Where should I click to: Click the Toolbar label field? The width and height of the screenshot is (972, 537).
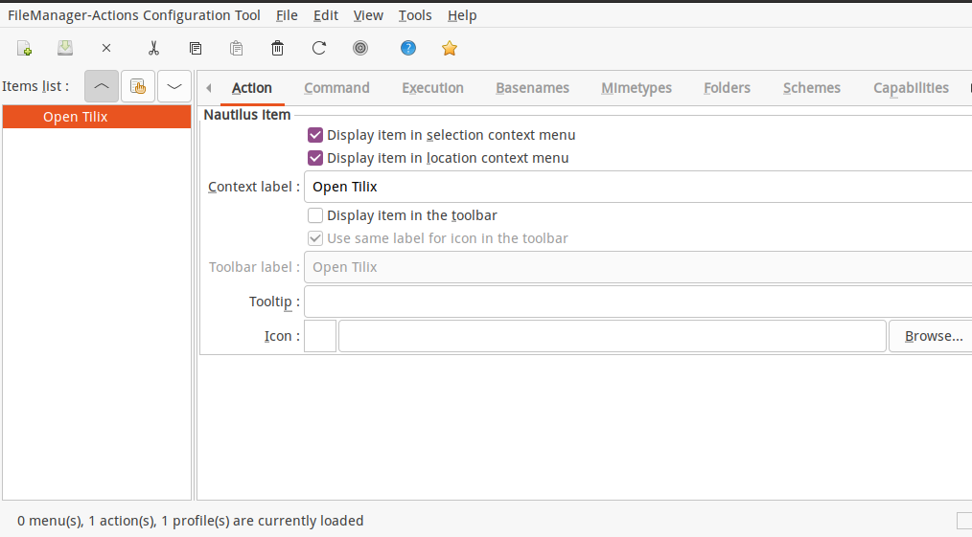point(638,267)
